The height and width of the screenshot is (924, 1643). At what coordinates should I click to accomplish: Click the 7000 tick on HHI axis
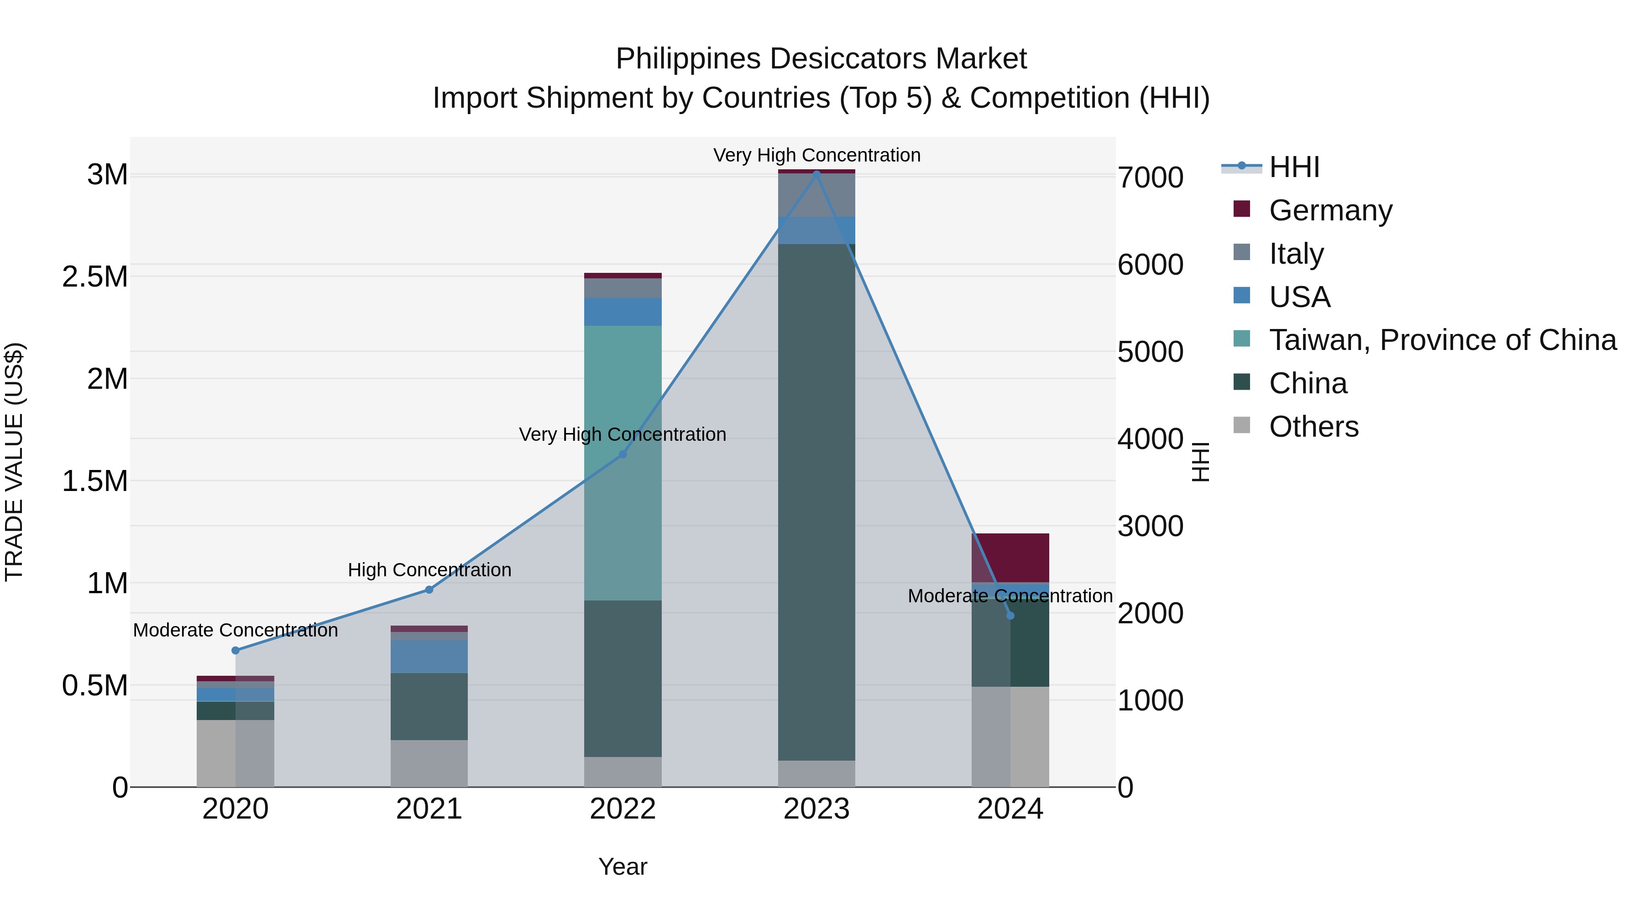(x=1151, y=177)
